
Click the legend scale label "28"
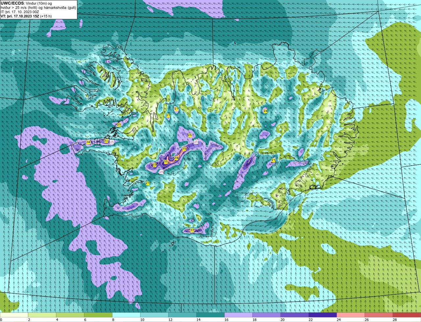[x=395, y=320]
